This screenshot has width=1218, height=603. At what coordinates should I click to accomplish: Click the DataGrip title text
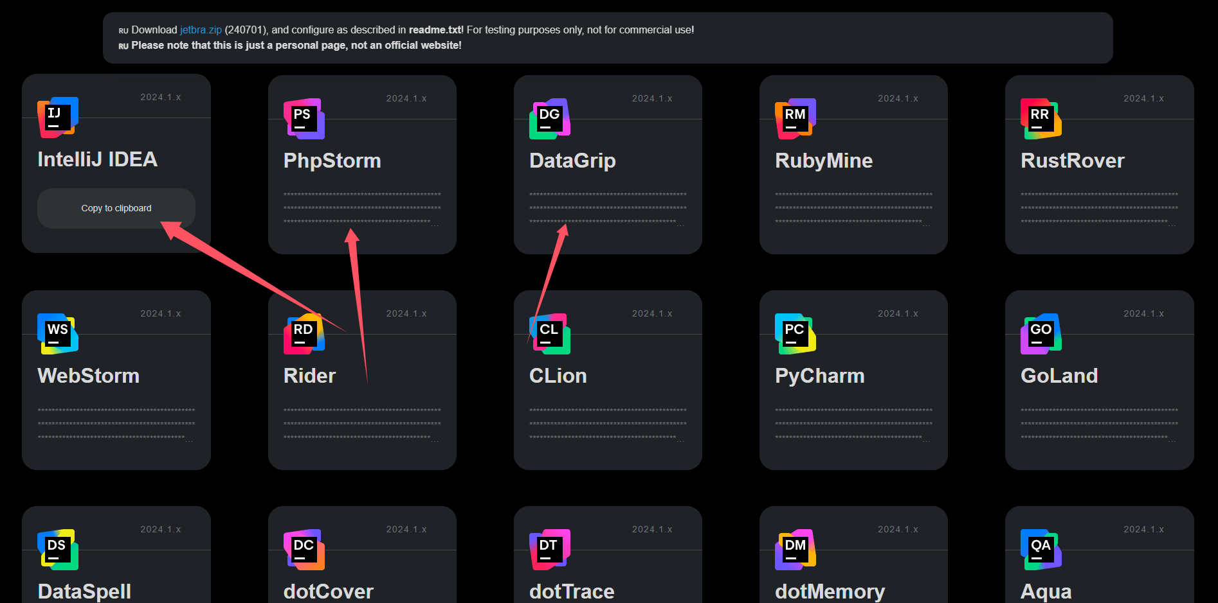(x=572, y=161)
